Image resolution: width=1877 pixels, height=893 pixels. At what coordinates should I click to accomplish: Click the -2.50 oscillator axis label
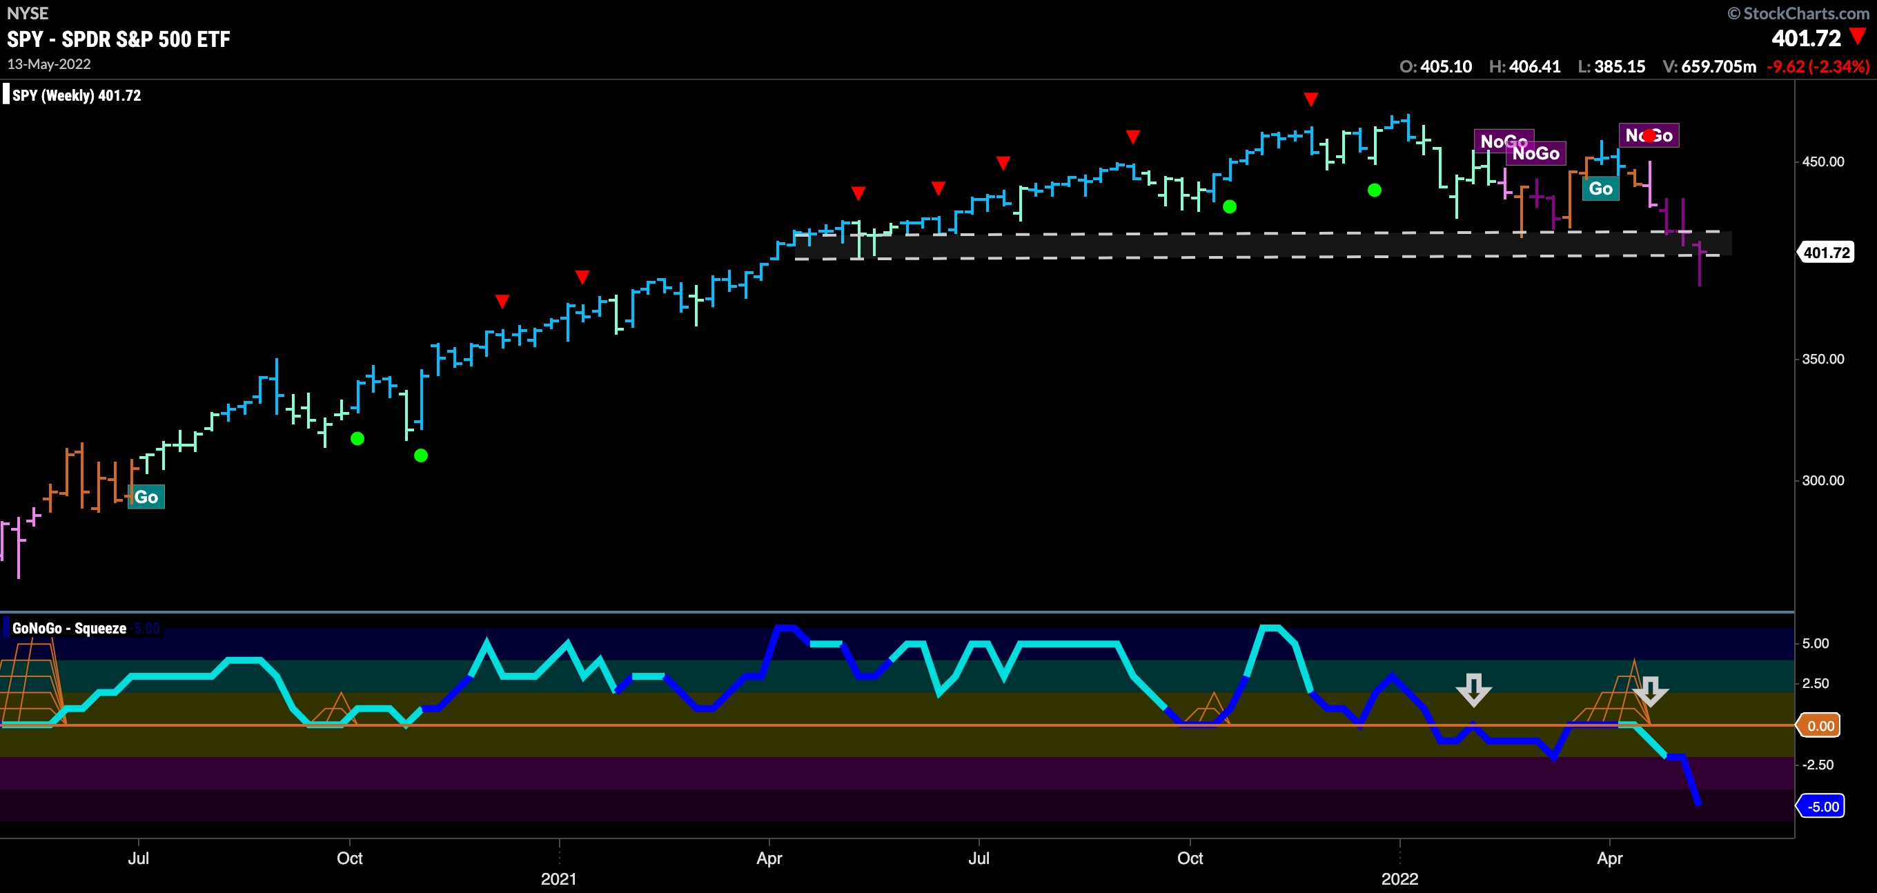click(1818, 765)
